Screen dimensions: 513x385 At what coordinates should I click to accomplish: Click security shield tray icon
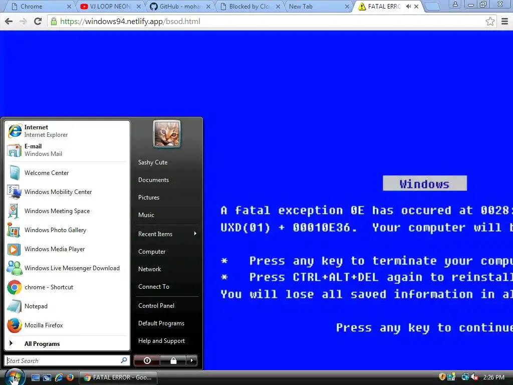pos(442,377)
